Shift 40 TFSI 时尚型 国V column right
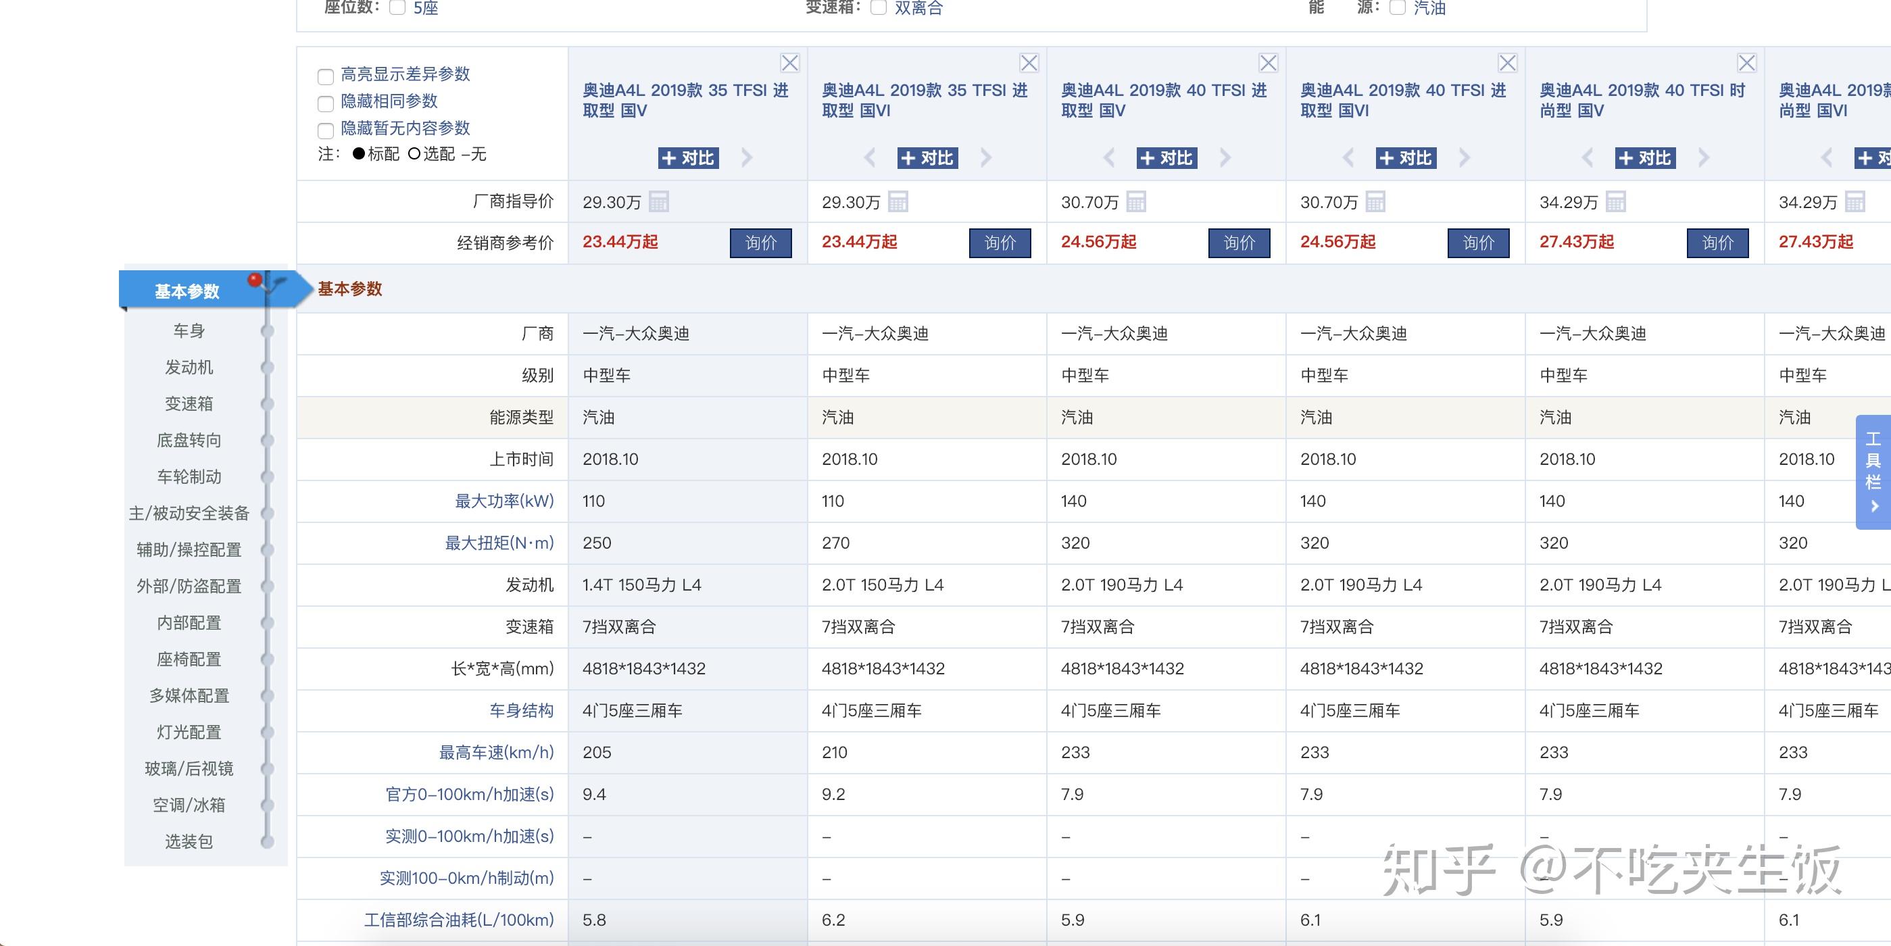This screenshot has height=946, width=1891. pos(1704,158)
